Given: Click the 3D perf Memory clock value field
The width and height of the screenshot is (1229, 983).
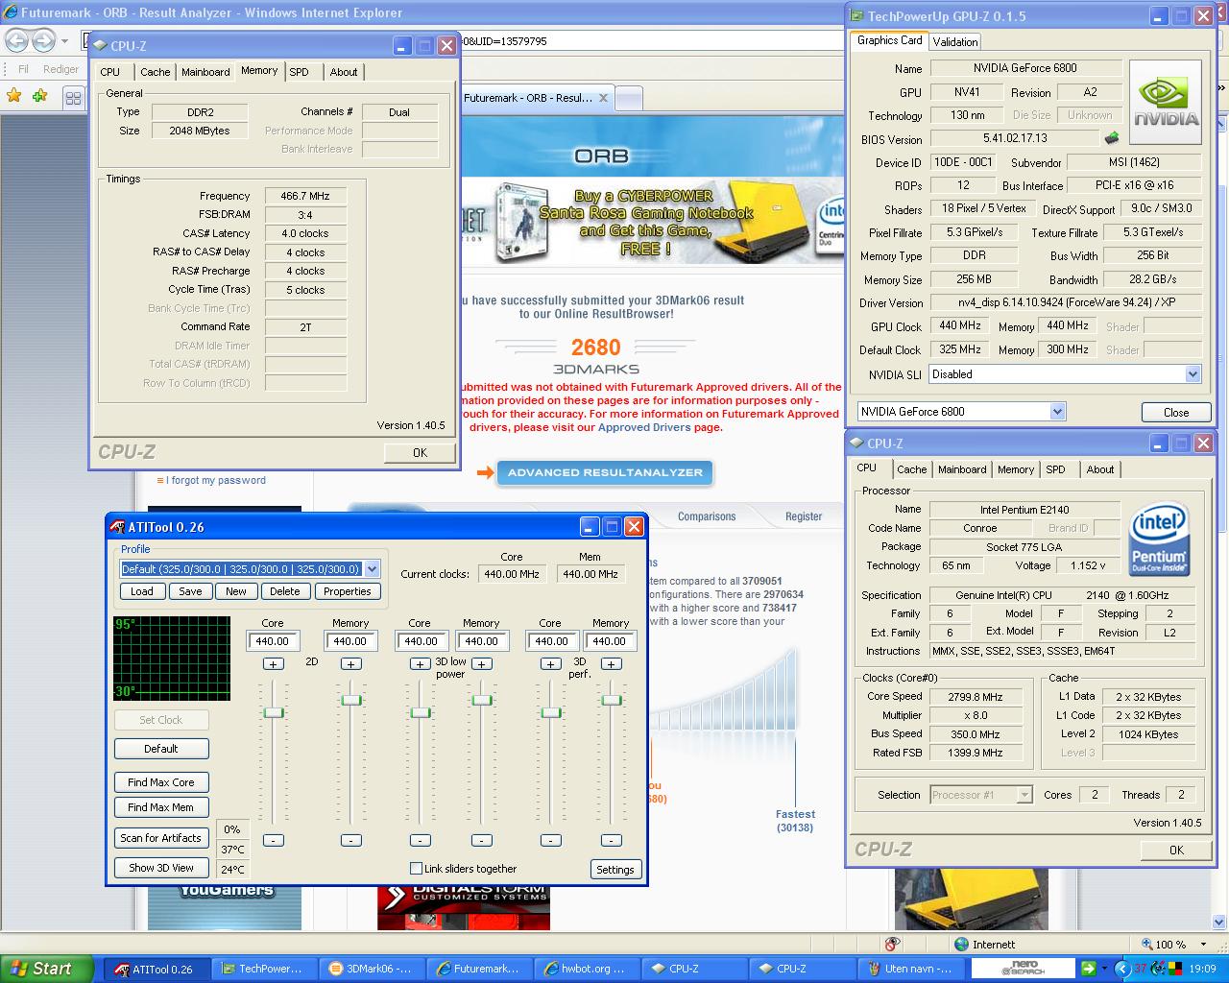Looking at the screenshot, I should tap(610, 641).
